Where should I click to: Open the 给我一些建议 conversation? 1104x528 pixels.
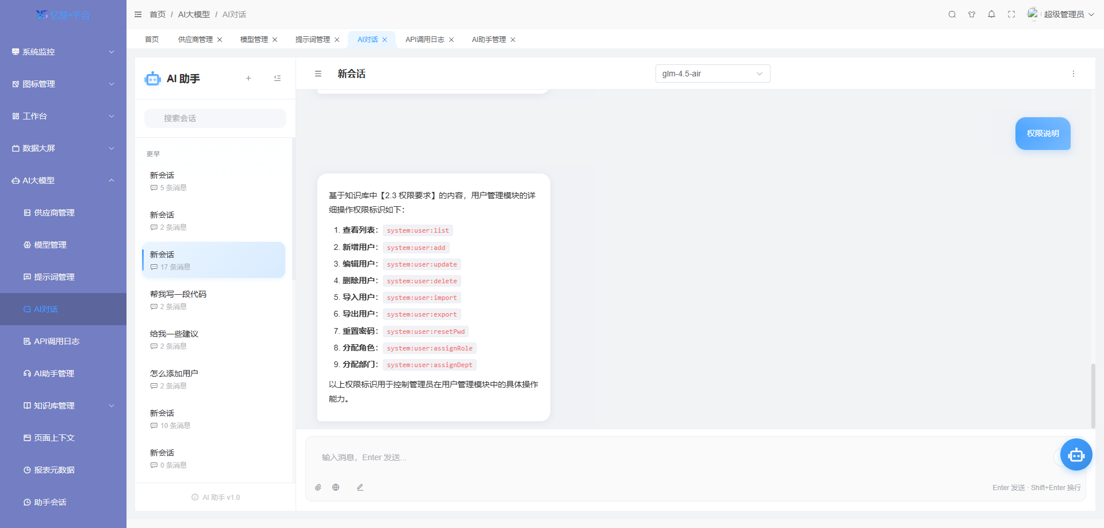[x=213, y=340]
